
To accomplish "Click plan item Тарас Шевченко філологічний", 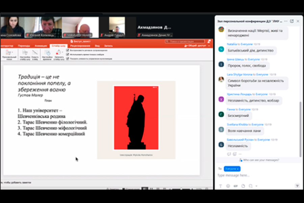I will [52, 122].
